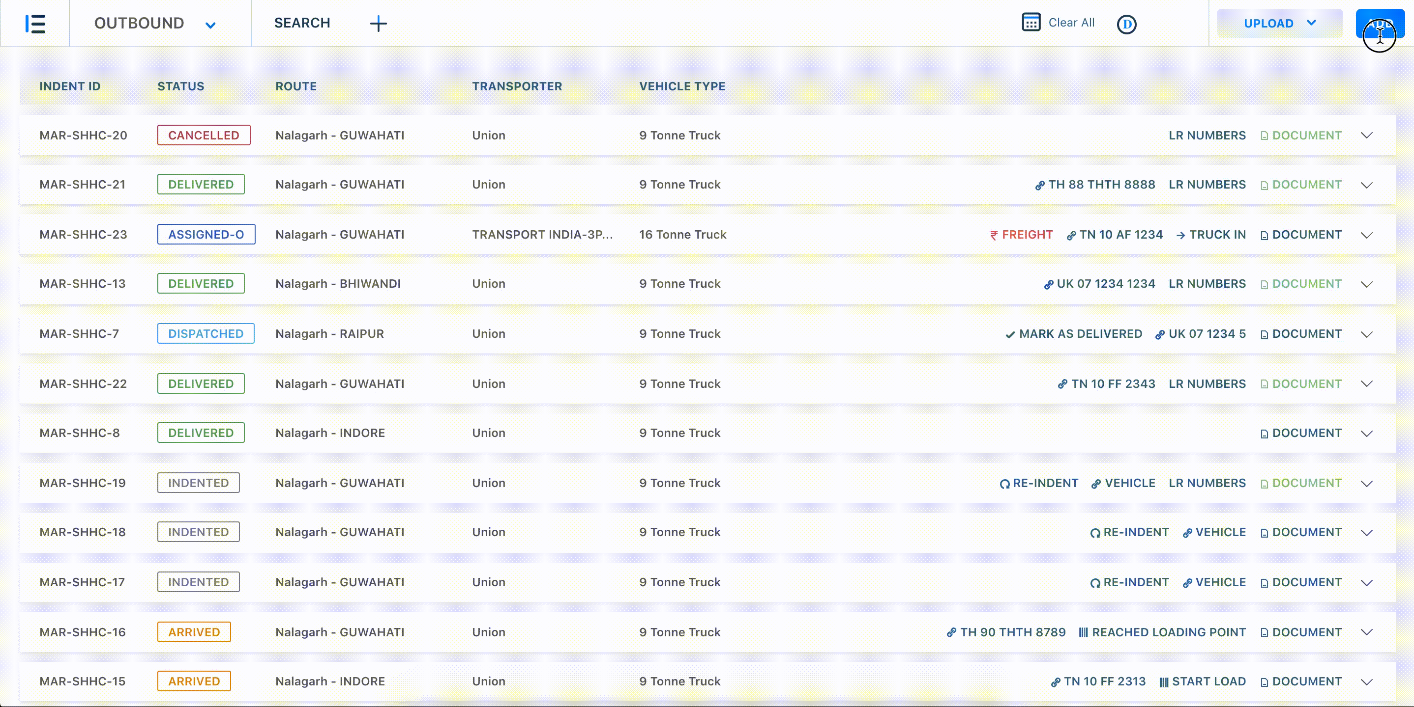The height and width of the screenshot is (707, 1414).
Task: Expand the MAR-SHHC-20 row chevron
Action: pos(1367,136)
